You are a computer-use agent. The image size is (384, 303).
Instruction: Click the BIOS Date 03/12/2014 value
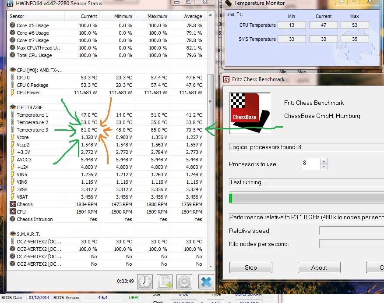pyautogui.click(x=39, y=297)
